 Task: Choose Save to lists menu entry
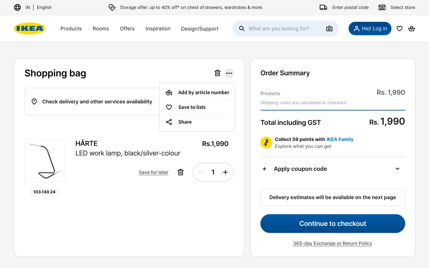coord(197,107)
